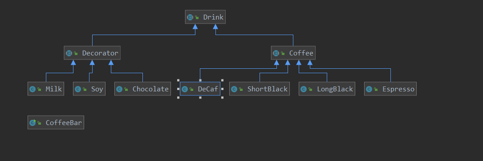Click the green visibility lock on LongBlack
The width and height of the screenshot is (483, 161).
(x=311, y=90)
